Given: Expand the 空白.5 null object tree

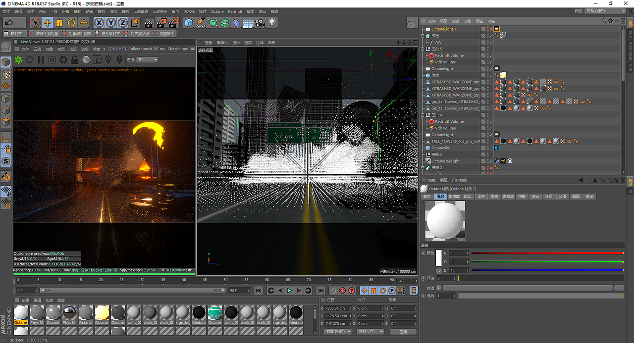Looking at the screenshot, I should click(x=423, y=49).
